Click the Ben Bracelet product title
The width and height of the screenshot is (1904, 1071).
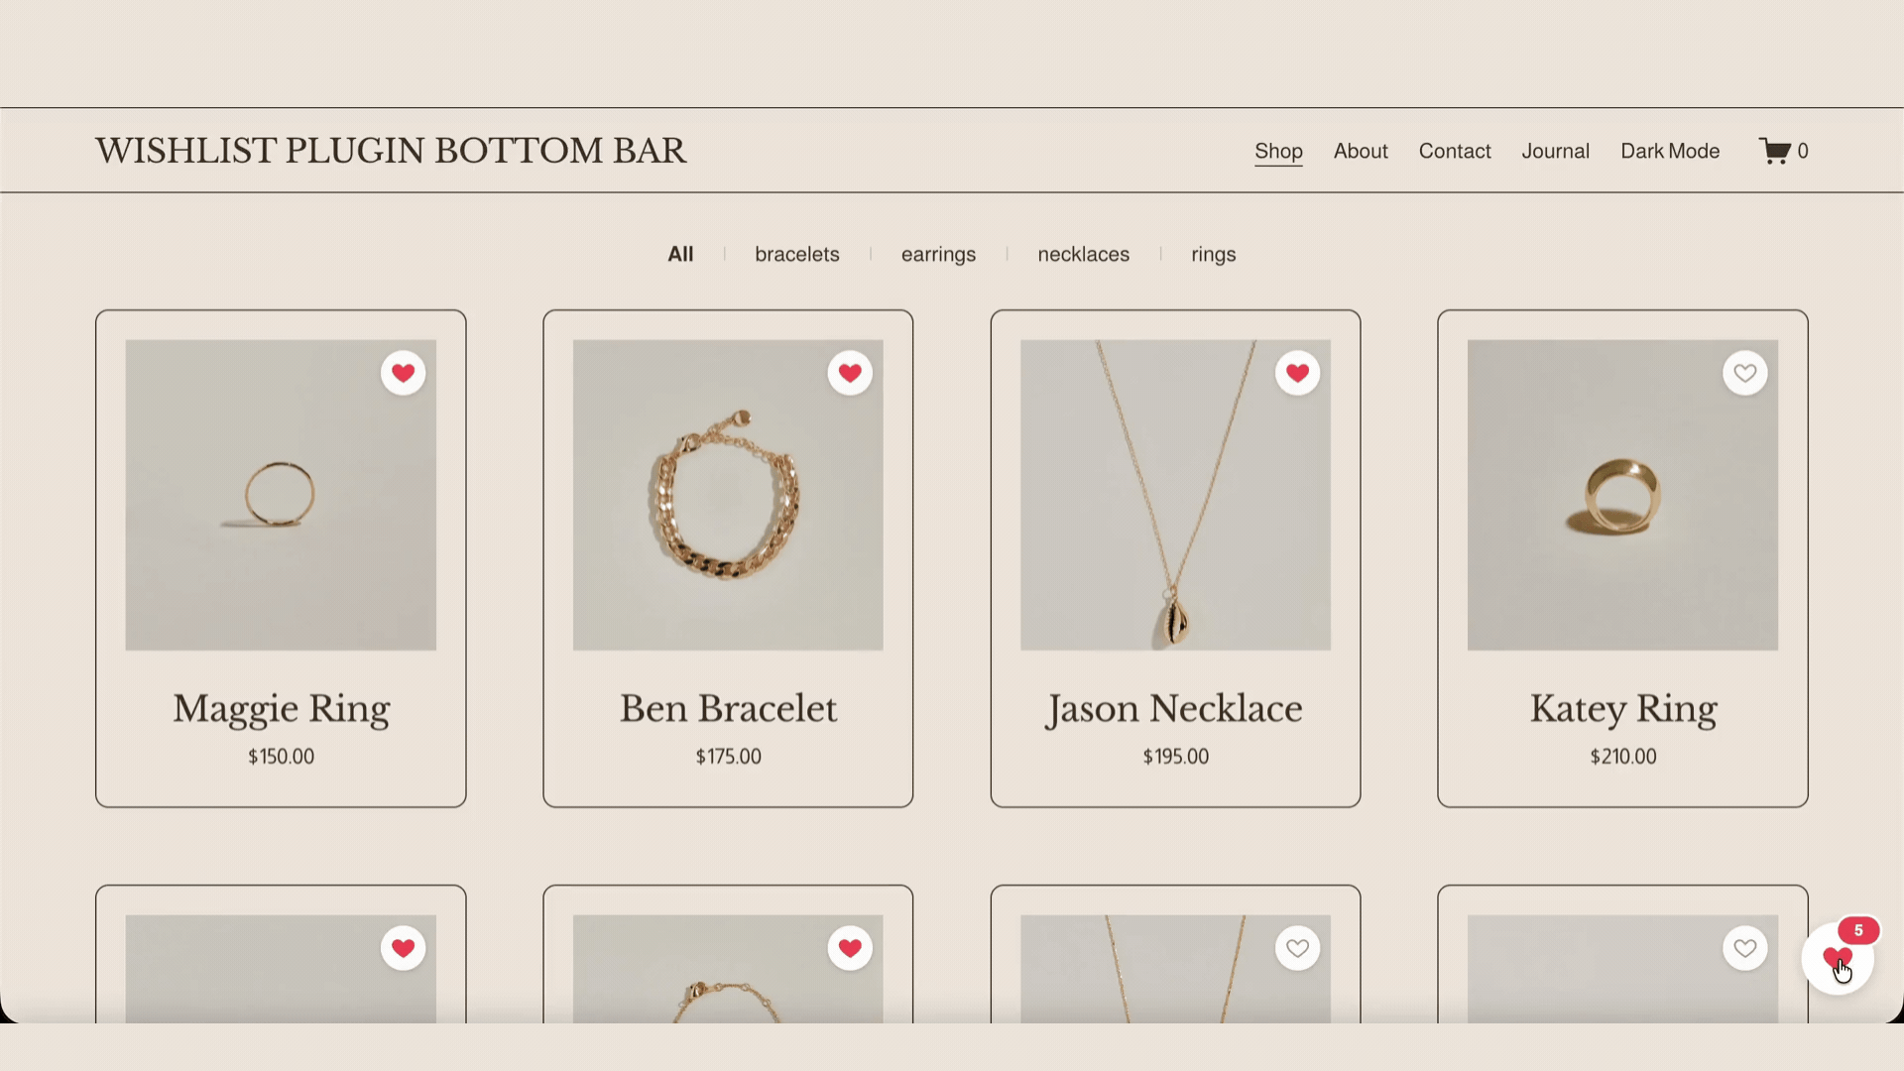pyautogui.click(x=729, y=709)
